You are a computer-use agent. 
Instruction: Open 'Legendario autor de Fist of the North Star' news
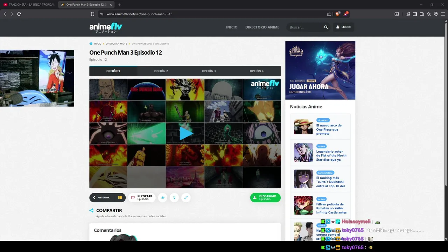tap(331, 155)
